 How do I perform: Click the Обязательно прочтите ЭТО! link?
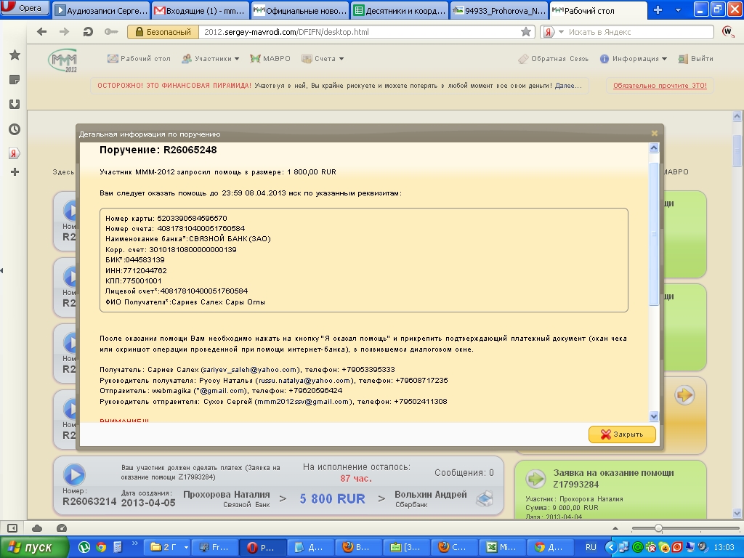coord(660,86)
